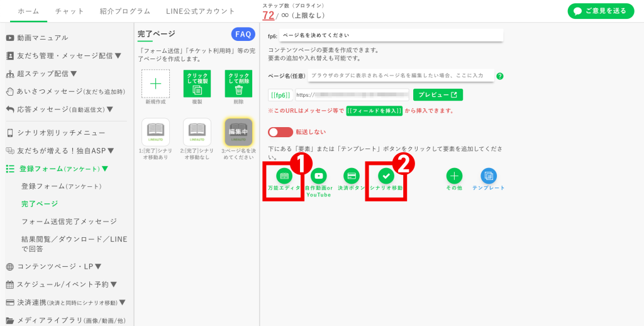Open 登録フォーム(アンケート) sub-item
Screen dimensions: 644x326
pos(61,186)
